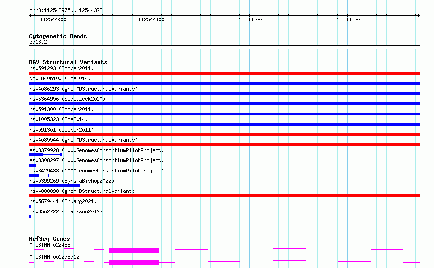Select the ATG3 NM_001278712 magenta exon
This screenshot has height=268, width=434.
coord(134,263)
